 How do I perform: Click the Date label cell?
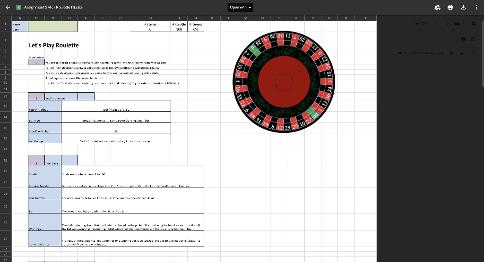20,29
